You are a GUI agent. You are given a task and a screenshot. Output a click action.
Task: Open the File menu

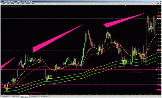[x=4, y=4]
